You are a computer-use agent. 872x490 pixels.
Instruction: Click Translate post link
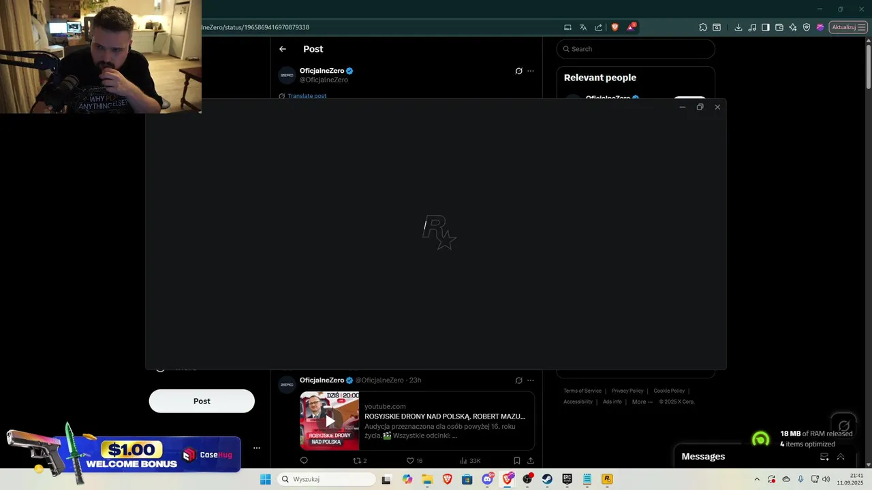[307, 96]
